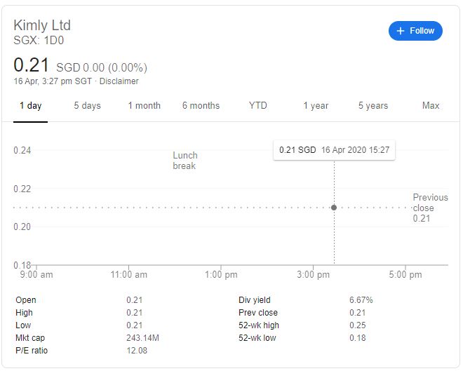Viewport: 463px width, 371px height.
Task: Select the YTD tab
Action: coord(257,105)
